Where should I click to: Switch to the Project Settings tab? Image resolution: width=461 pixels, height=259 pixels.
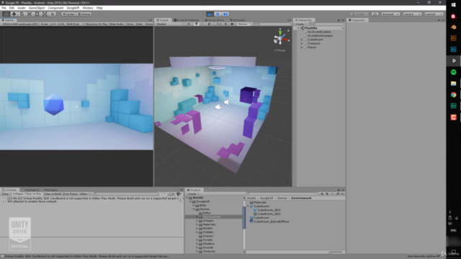(187, 20)
